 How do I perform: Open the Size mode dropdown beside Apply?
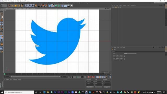pyautogui.click(x=98, y=87)
